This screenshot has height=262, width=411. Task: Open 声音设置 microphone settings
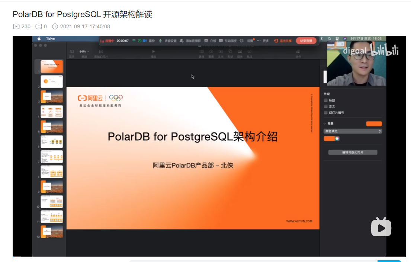coord(168,41)
